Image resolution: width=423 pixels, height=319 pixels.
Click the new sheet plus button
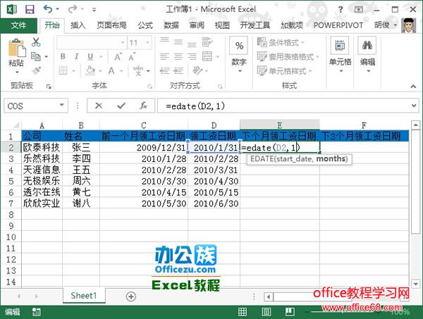tap(131, 296)
